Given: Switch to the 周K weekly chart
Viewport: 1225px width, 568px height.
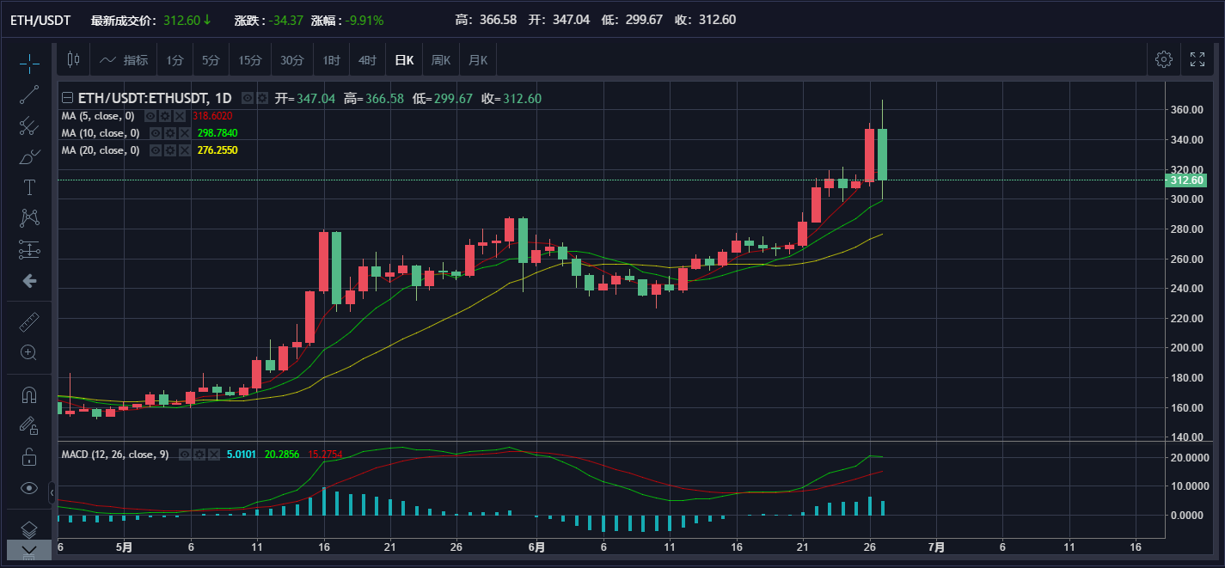Looking at the screenshot, I should tap(441, 60).
